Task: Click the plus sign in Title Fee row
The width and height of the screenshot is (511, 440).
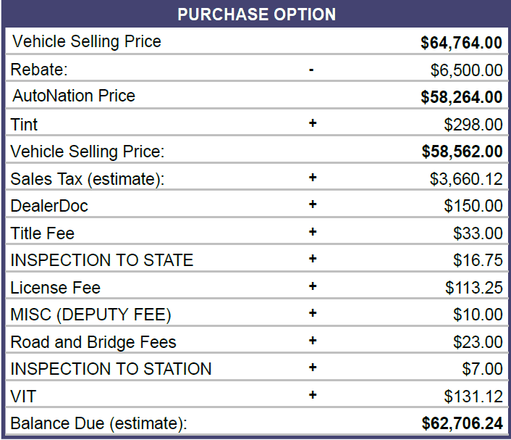Action: pos(313,233)
